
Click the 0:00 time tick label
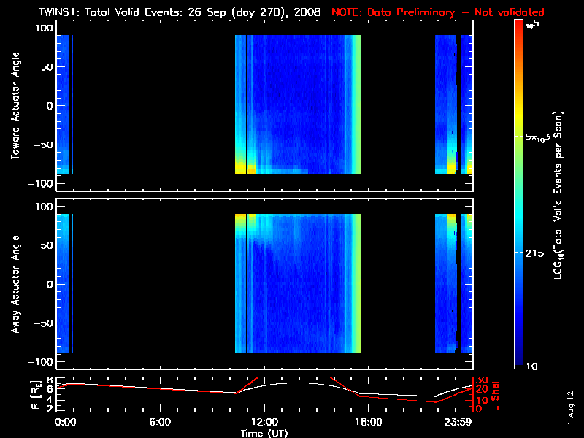(64, 422)
